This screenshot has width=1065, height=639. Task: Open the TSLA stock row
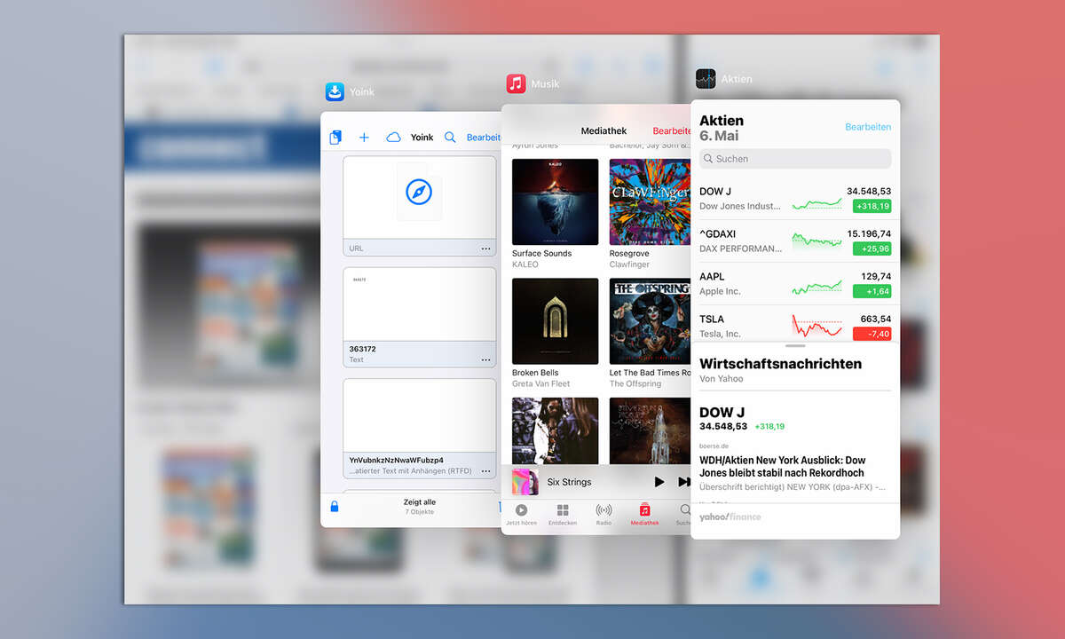coord(795,326)
